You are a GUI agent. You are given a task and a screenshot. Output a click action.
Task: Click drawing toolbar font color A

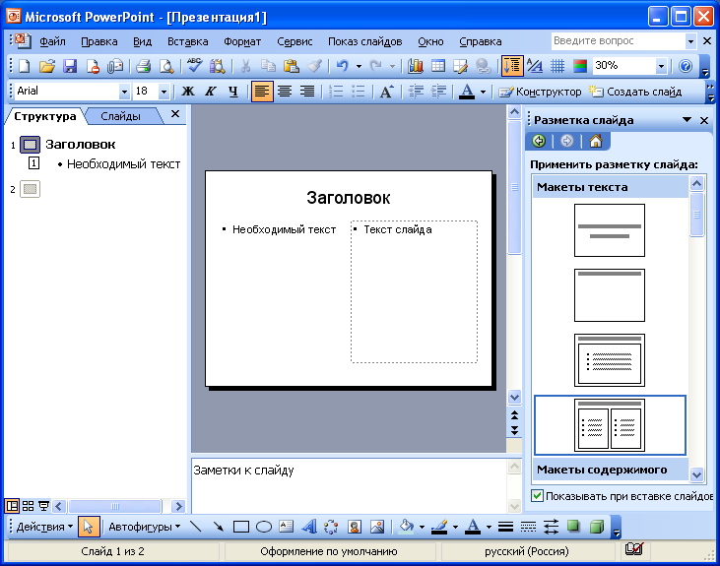(x=473, y=527)
